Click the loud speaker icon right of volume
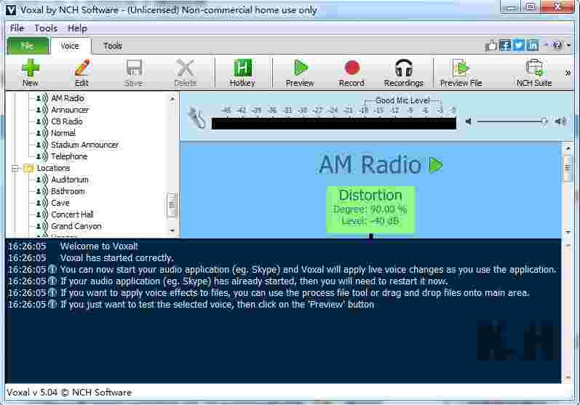 tap(560, 121)
